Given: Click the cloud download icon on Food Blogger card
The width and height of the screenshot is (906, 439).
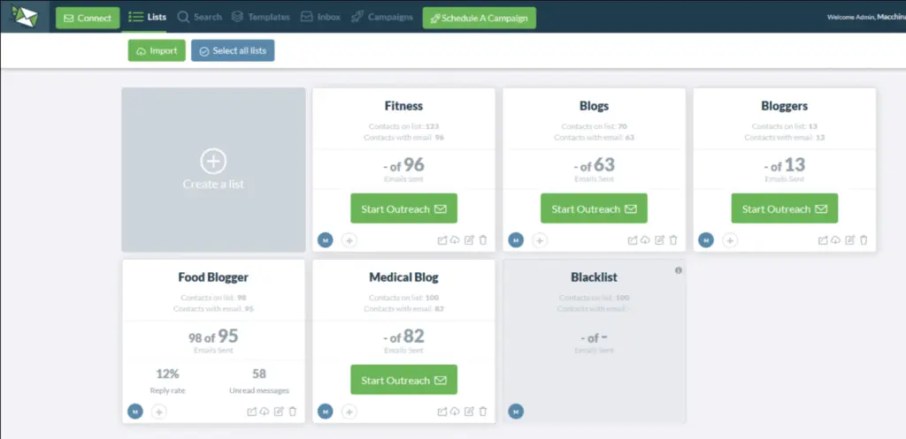Looking at the screenshot, I should 265,412.
